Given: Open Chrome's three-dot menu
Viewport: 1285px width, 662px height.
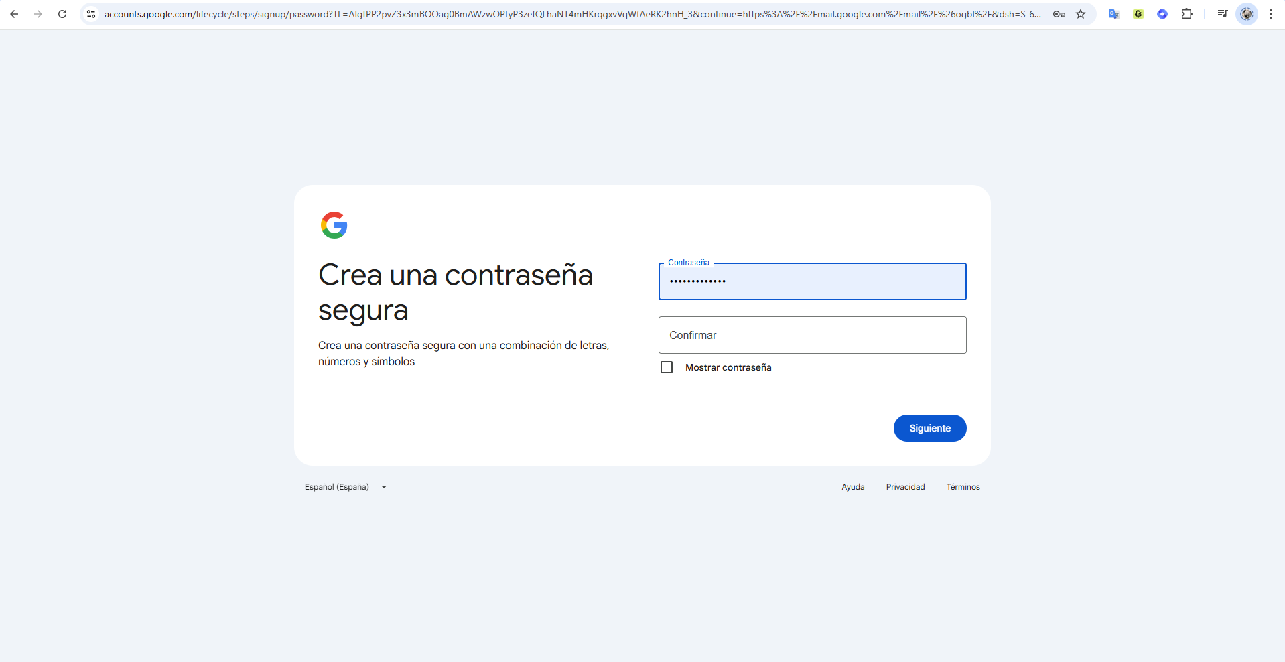Looking at the screenshot, I should pyautogui.click(x=1271, y=14).
